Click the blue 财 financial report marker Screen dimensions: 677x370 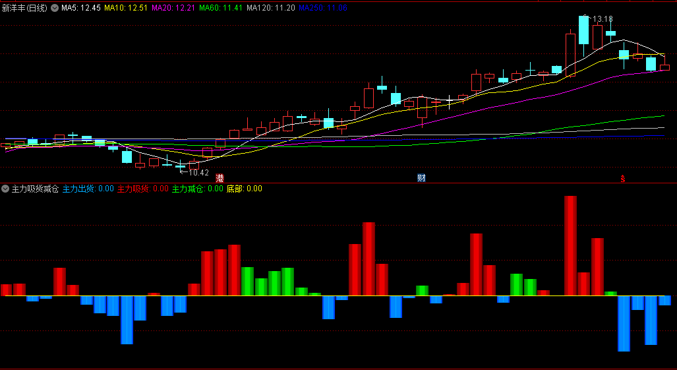pyautogui.click(x=421, y=178)
